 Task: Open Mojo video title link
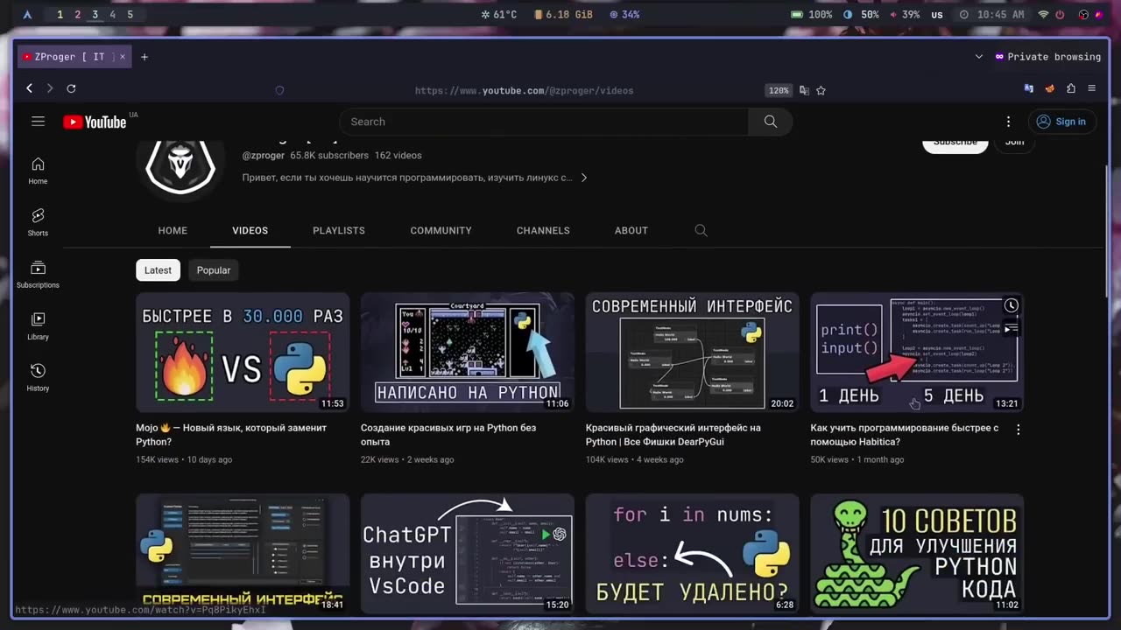tap(231, 435)
